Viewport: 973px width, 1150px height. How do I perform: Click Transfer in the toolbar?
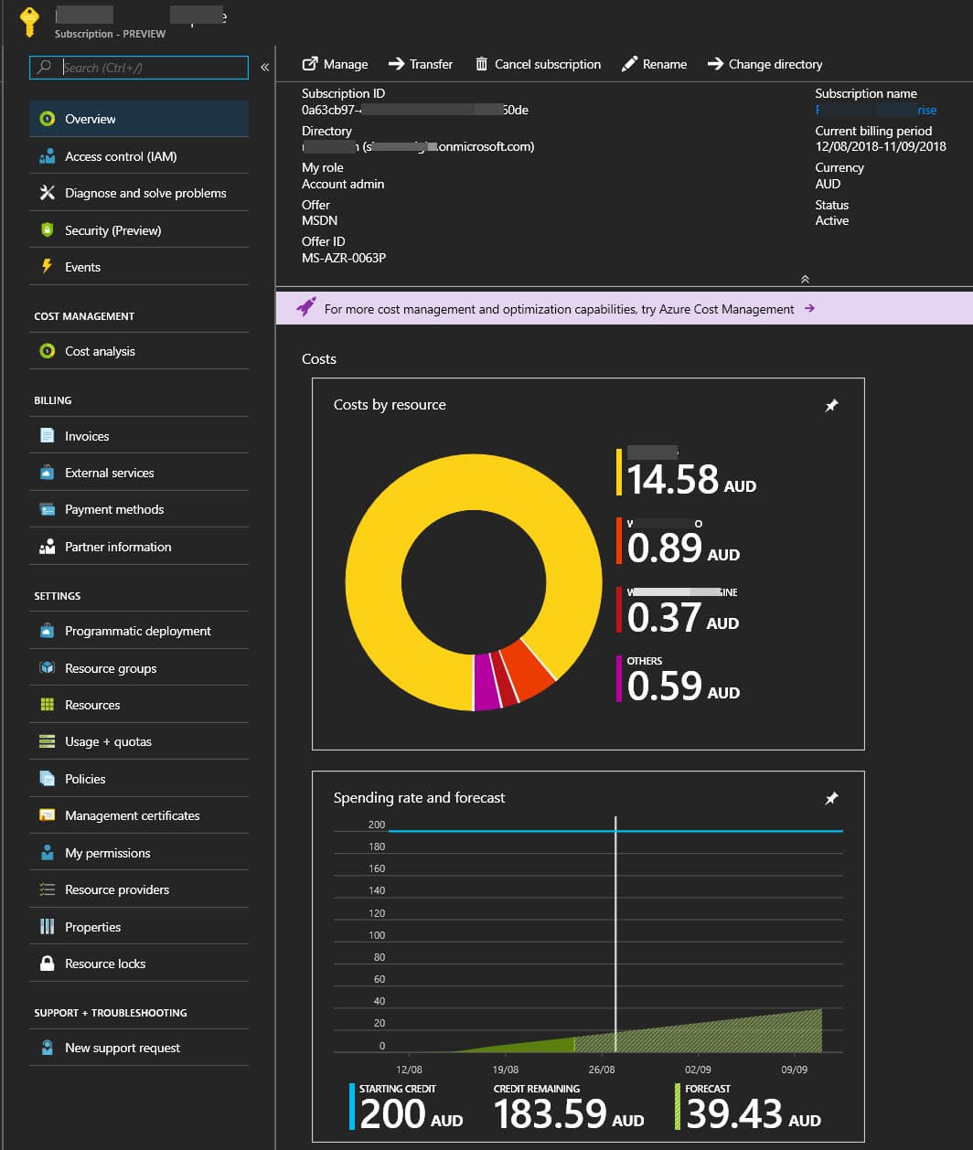coord(421,64)
